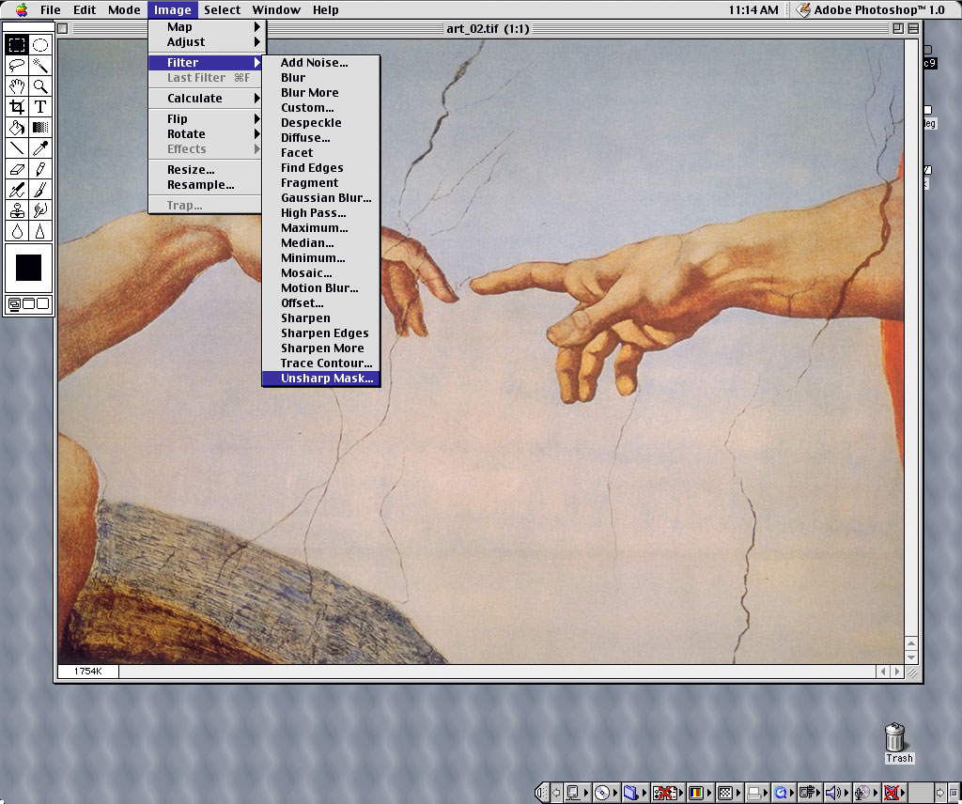Choose Unsharp Mask... filter
Viewport: 962px width, 804px height.
tap(321, 379)
